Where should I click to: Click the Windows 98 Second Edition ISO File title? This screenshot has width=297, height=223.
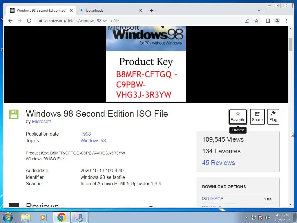(97, 114)
